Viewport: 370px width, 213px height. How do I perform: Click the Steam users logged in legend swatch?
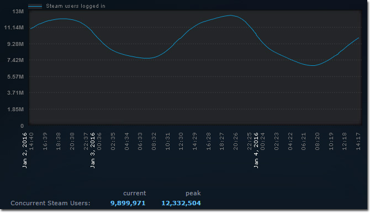tap(35, 7)
